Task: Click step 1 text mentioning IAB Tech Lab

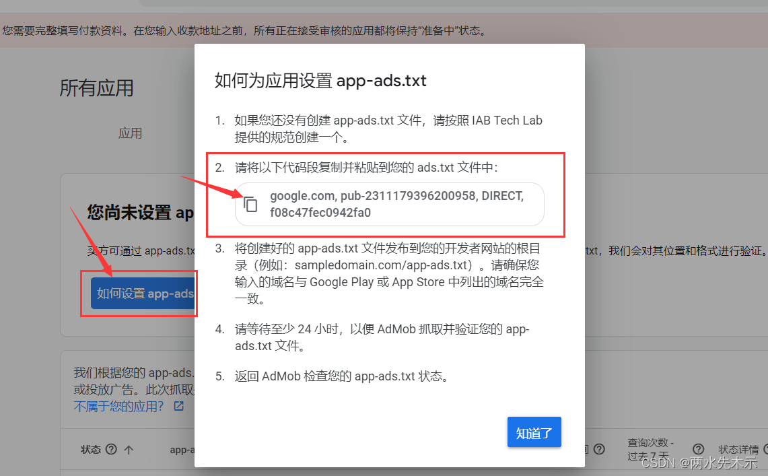Action: [x=388, y=129]
